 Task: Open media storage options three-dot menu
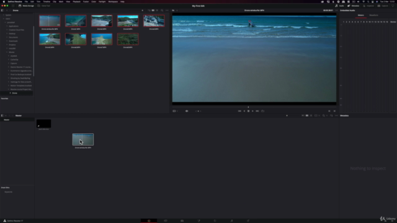point(167,11)
